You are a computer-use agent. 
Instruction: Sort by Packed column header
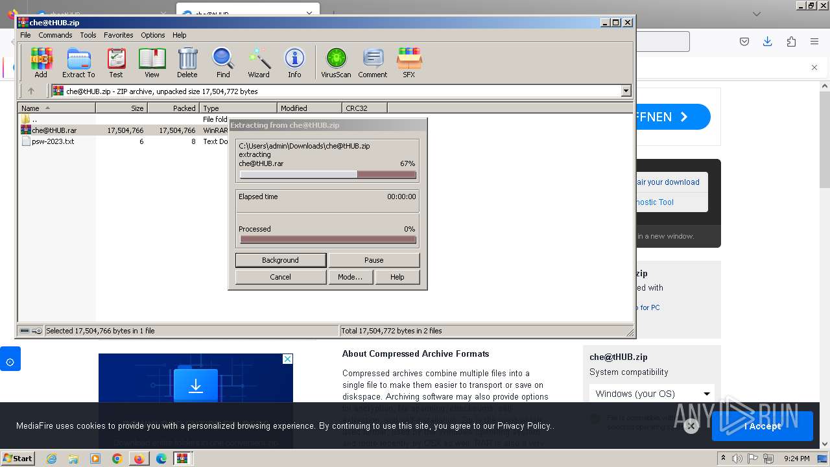coord(174,108)
